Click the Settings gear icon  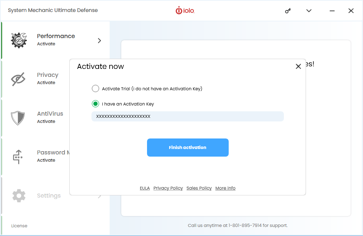pyautogui.click(x=19, y=196)
